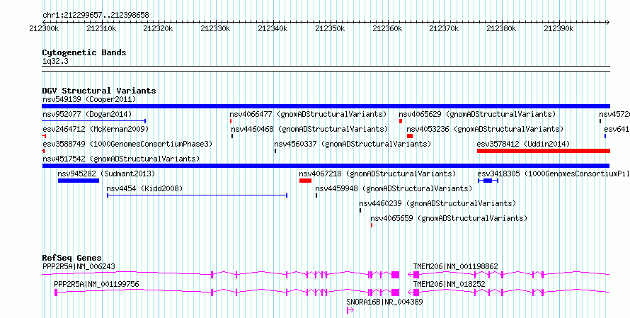
Task: Open esv3588749 1000GenomesConsortiumPhase3 label
Action: coord(127,144)
